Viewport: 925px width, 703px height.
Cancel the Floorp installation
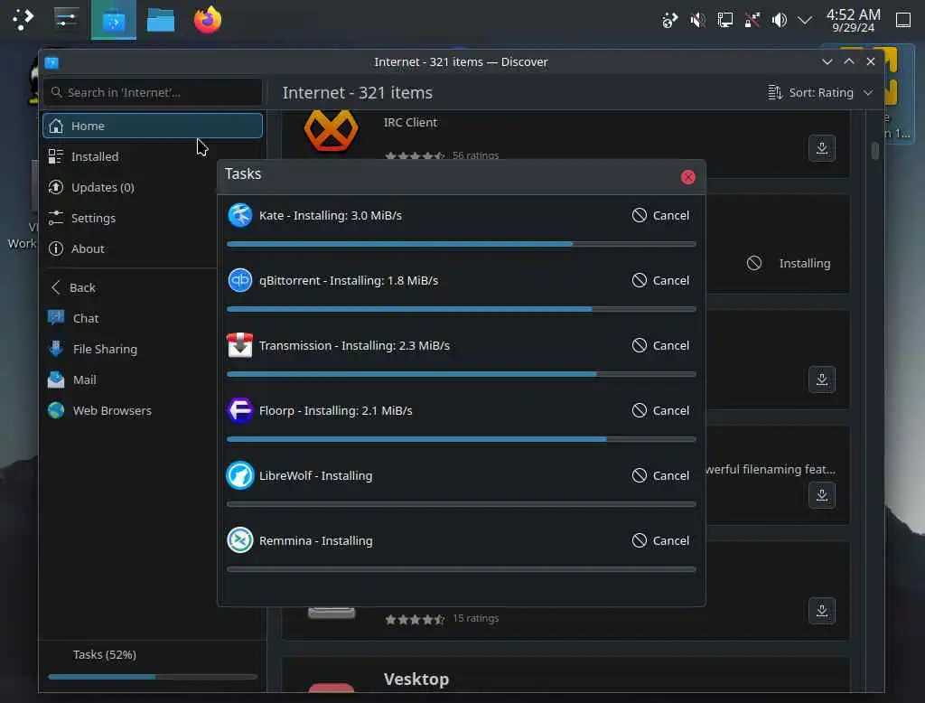[660, 410]
